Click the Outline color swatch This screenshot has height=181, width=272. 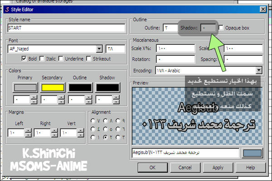pos(79,87)
